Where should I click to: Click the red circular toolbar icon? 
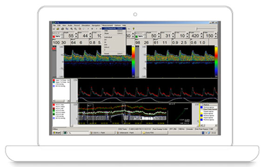point(80,29)
